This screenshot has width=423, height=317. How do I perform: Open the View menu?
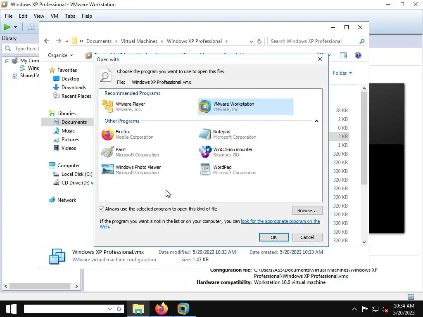pos(39,16)
